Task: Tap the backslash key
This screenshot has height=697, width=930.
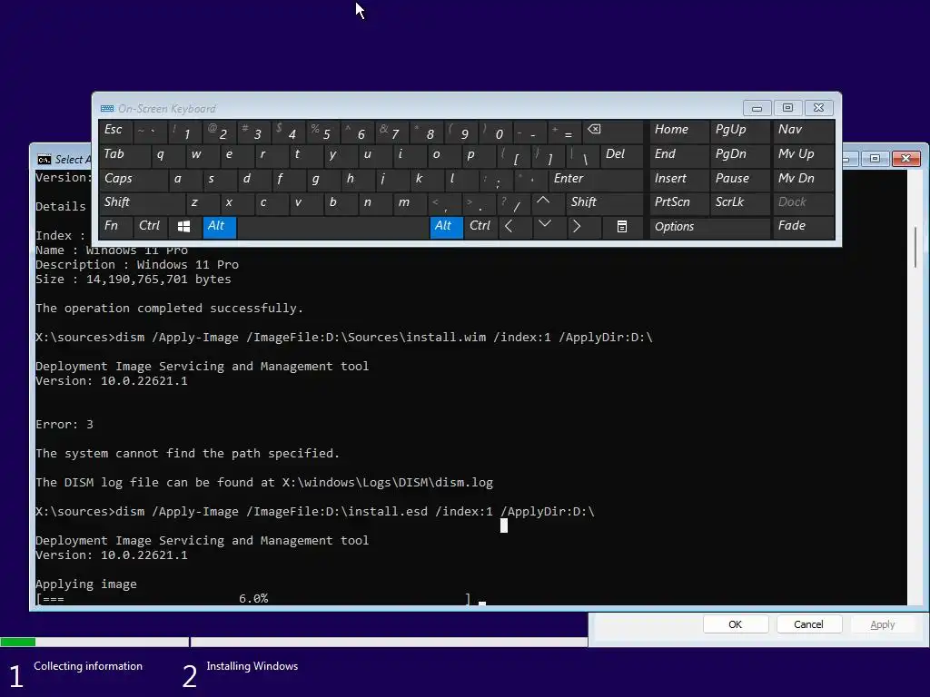Action: [583, 155]
